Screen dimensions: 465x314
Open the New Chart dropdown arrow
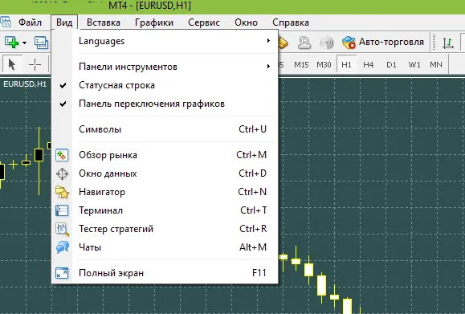coord(24,43)
